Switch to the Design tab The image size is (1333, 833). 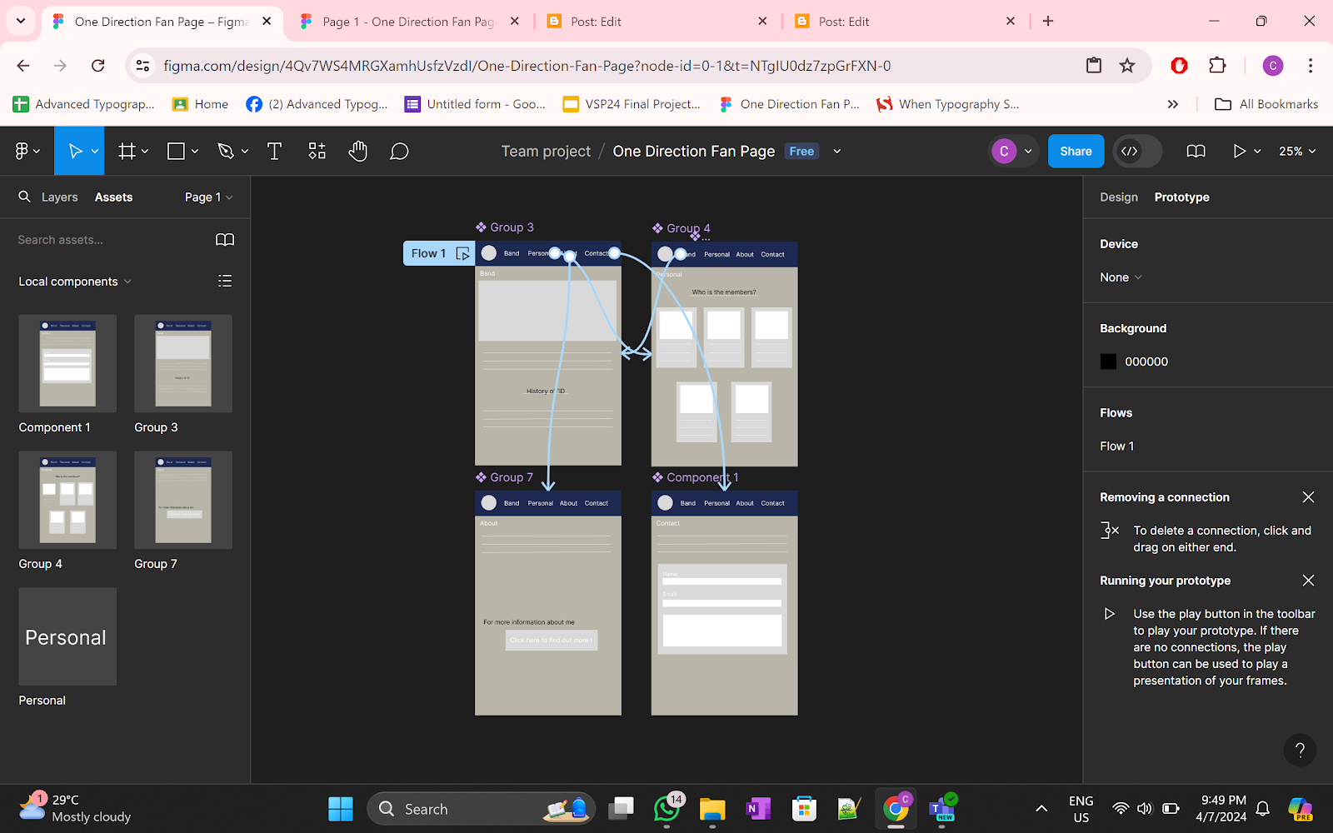pos(1119,197)
